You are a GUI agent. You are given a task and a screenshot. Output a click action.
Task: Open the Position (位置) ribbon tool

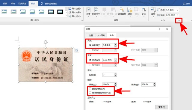point(88,12)
